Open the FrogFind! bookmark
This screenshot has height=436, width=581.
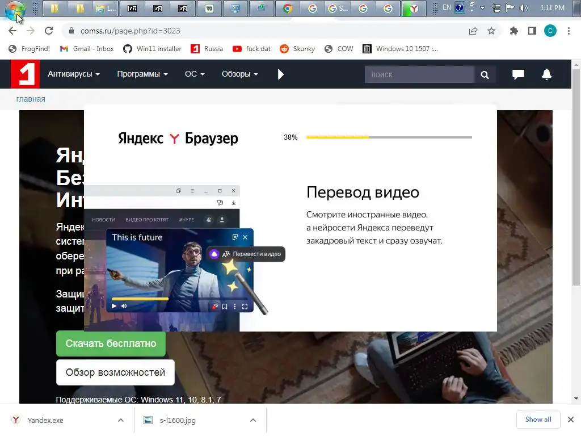pos(29,49)
